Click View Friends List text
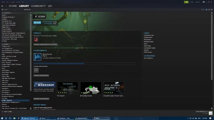 (202, 112)
